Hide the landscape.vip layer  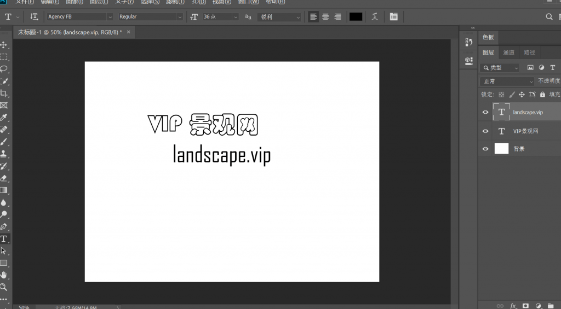(485, 112)
